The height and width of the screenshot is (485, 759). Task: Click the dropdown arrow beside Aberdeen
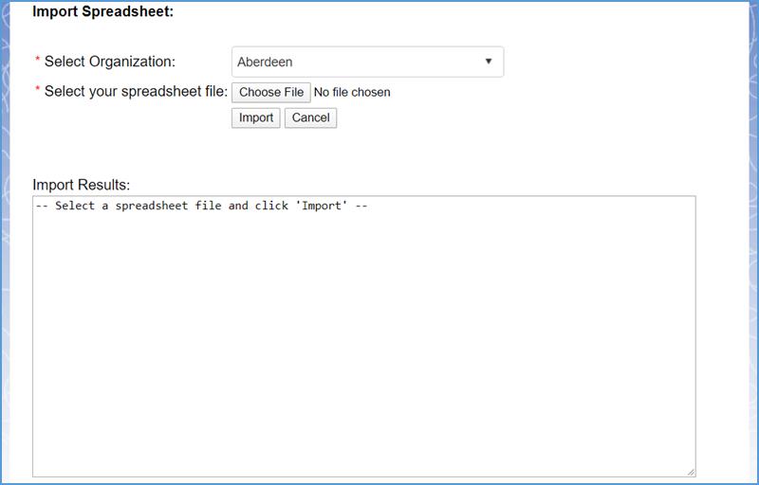tap(489, 62)
